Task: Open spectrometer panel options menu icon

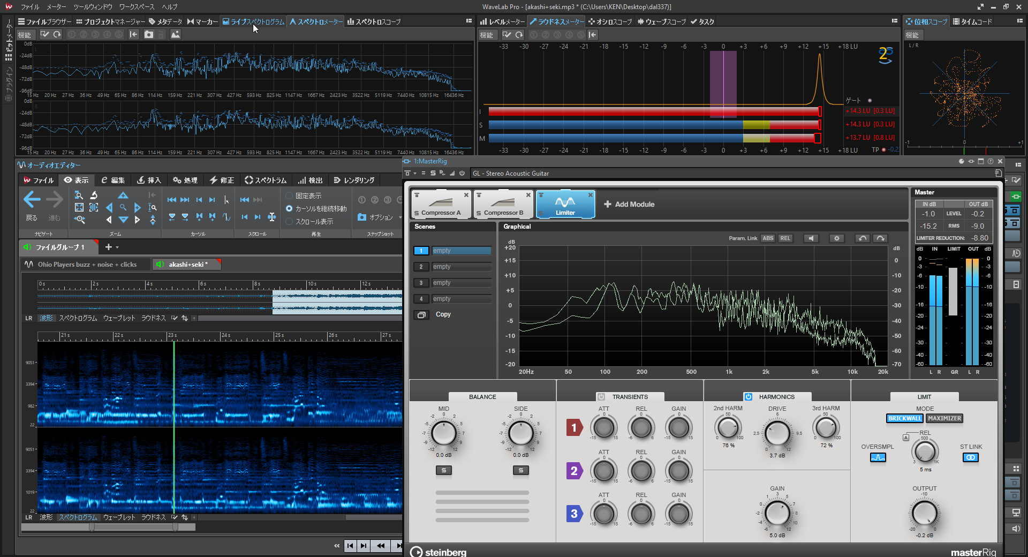Action: (x=469, y=21)
